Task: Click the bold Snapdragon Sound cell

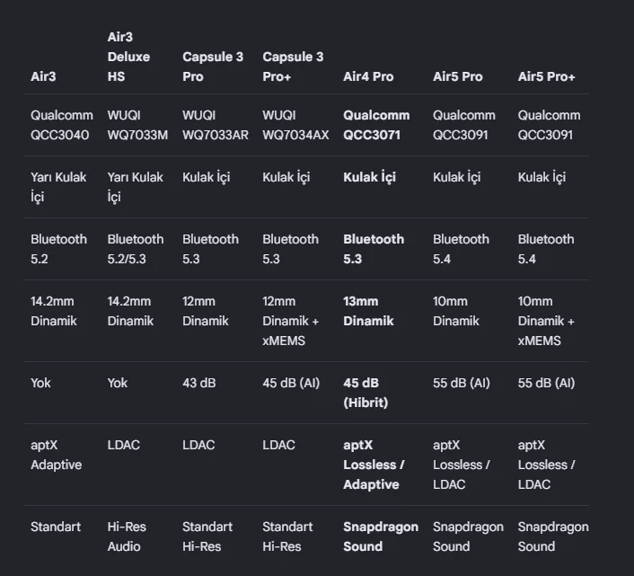Action: pyautogui.click(x=381, y=536)
